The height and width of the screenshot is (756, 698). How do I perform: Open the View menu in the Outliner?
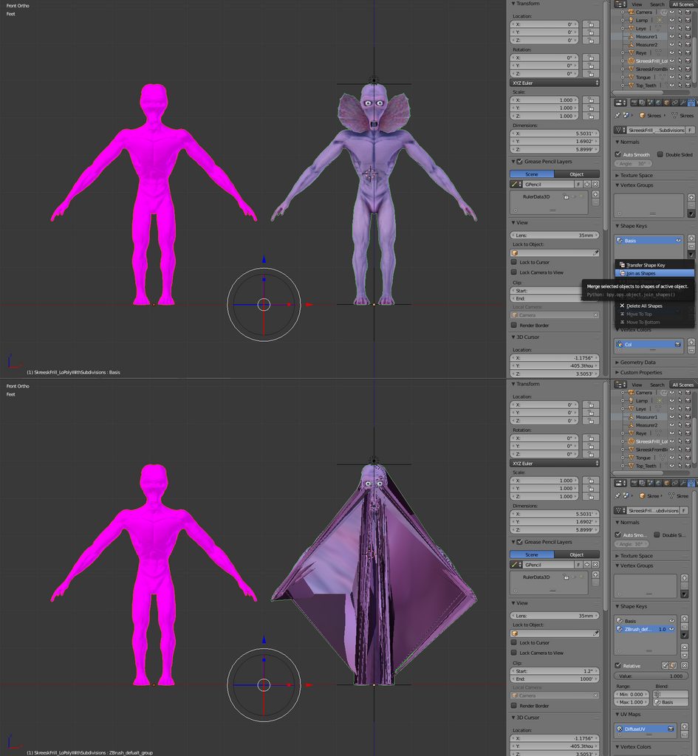[x=637, y=4]
